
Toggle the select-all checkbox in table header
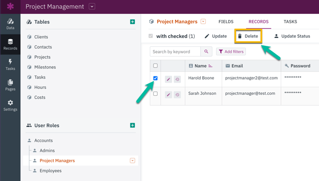pyautogui.click(x=155, y=66)
